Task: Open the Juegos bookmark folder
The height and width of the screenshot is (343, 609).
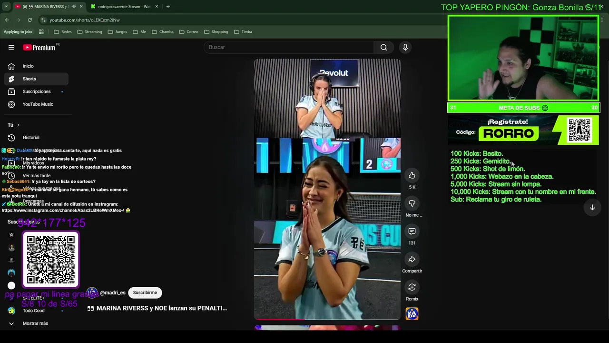Action: 118,32
